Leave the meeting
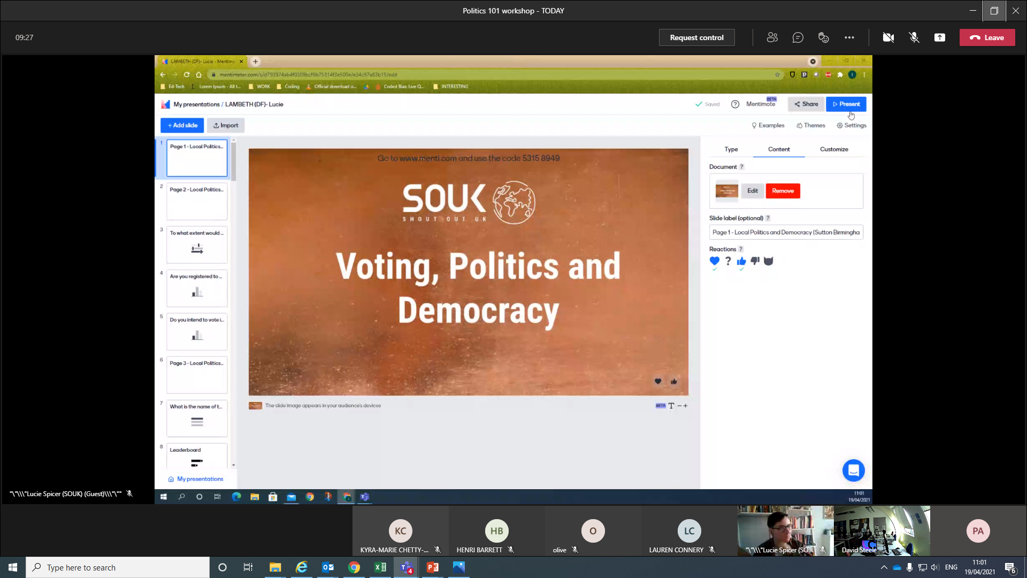Viewport: 1027px width, 578px height. (987, 37)
